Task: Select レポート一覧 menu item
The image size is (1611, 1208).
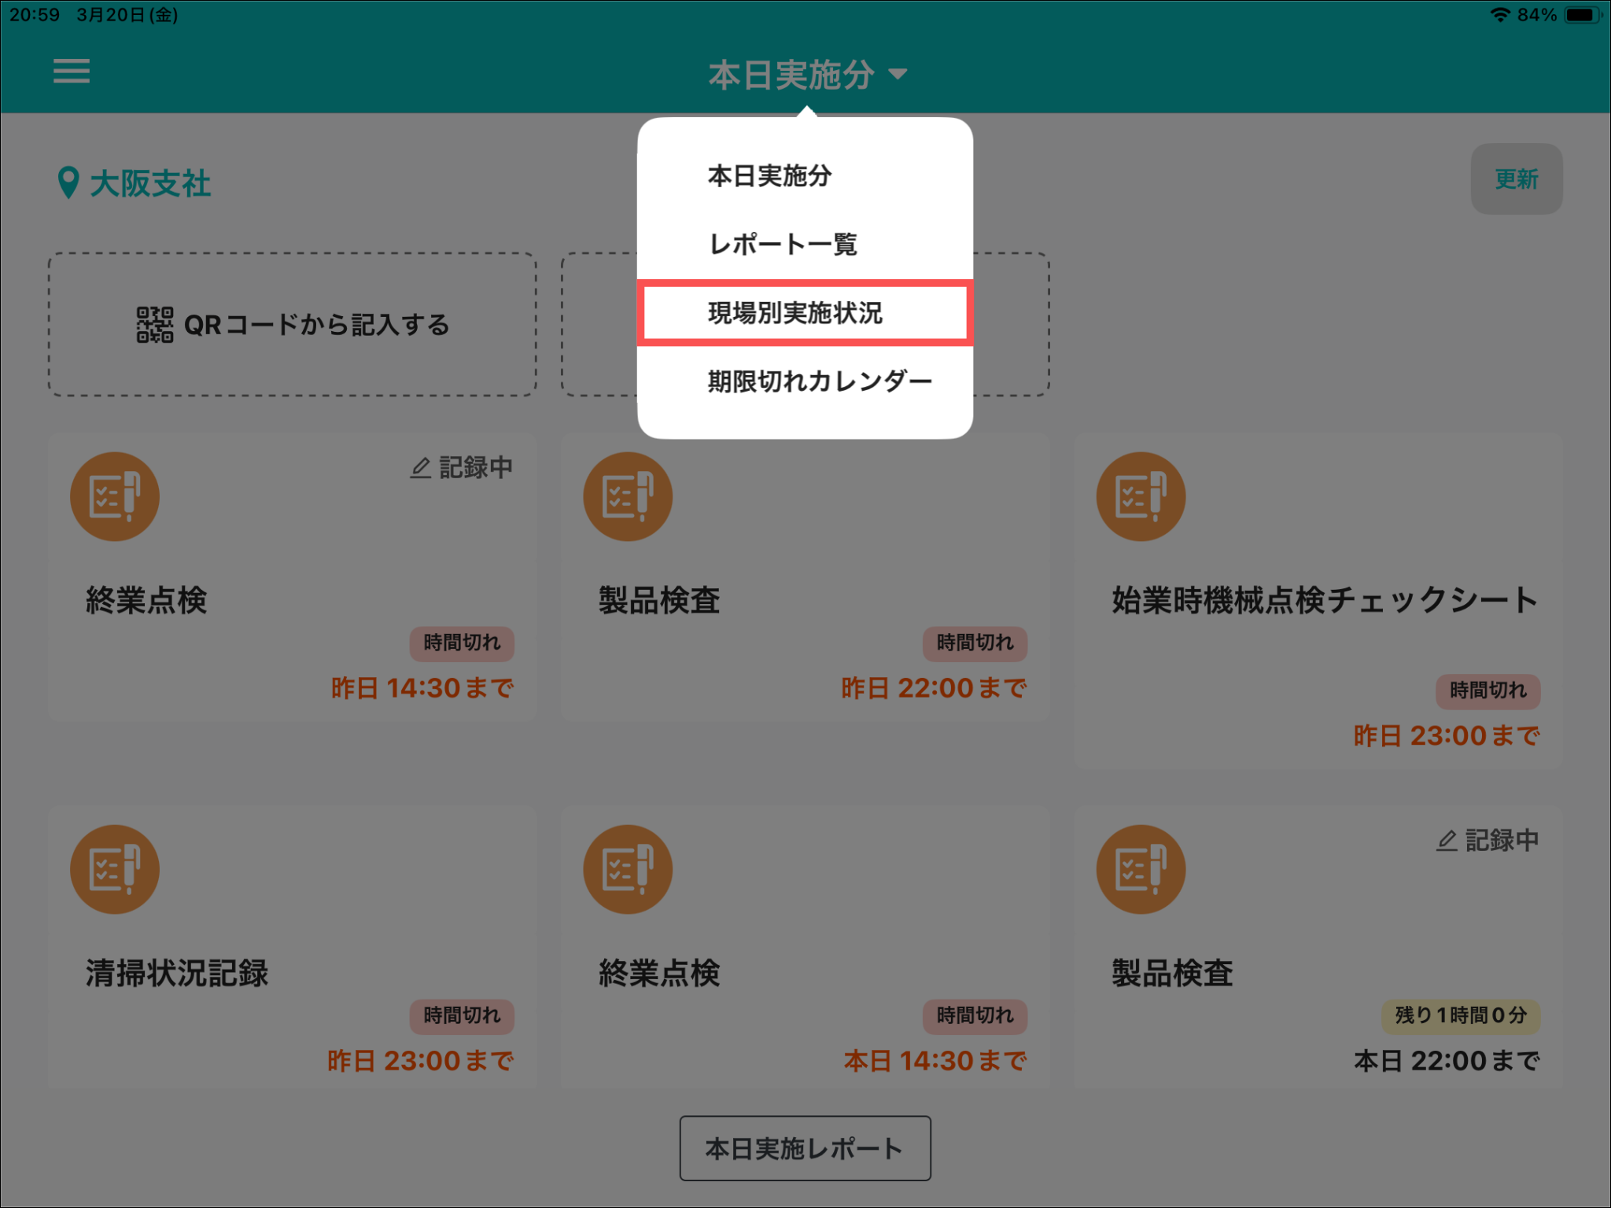Action: pos(783,244)
